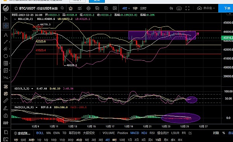Image resolution: width=233 pixels, height=142 pixels.
Task: Expand the MACD(12,26,9) parameters dropdown
Action: (x=37, y=107)
